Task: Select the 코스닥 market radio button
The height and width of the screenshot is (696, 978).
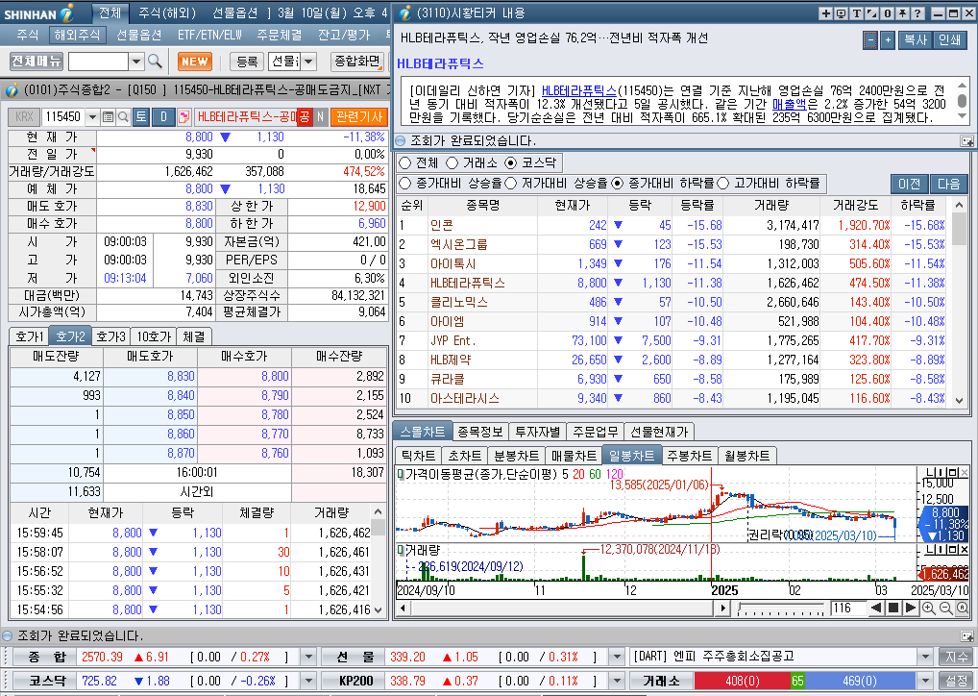Action: tap(511, 162)
